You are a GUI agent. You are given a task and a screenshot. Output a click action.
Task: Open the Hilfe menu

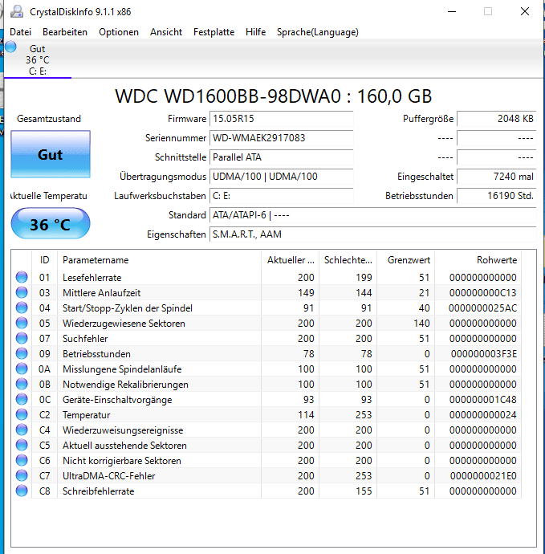pyautogui.click(x=256, y=32)
